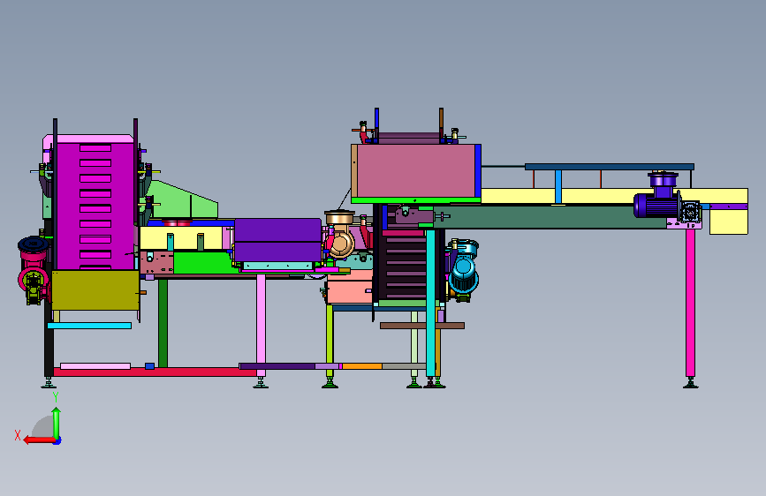Select the light green angled chute

click(181, 200)
